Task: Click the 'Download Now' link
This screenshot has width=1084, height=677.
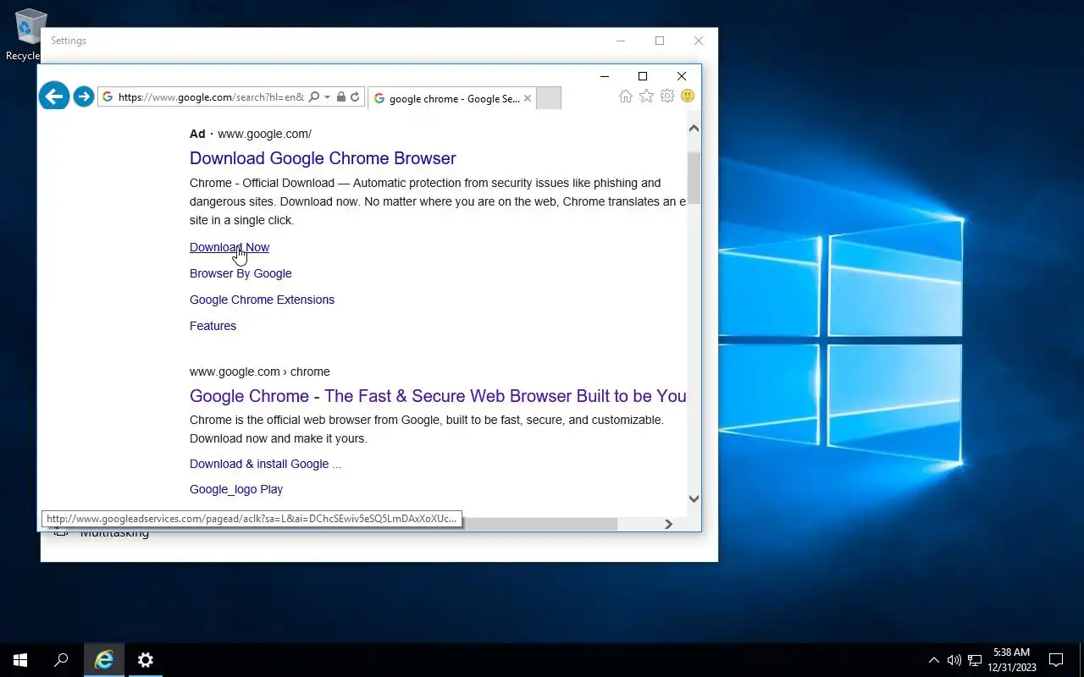Action: 230,247
